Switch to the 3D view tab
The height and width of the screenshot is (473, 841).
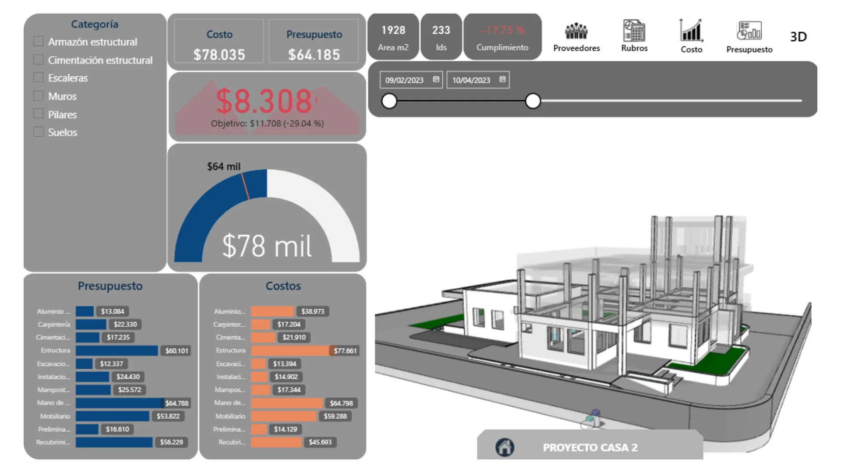tap(798, 37)
